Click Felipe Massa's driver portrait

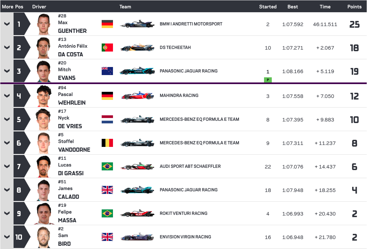click(x=44, y=214)
